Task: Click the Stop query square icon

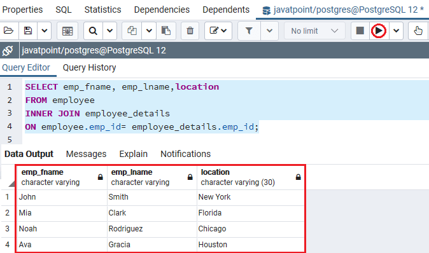Action: (360, 31)
